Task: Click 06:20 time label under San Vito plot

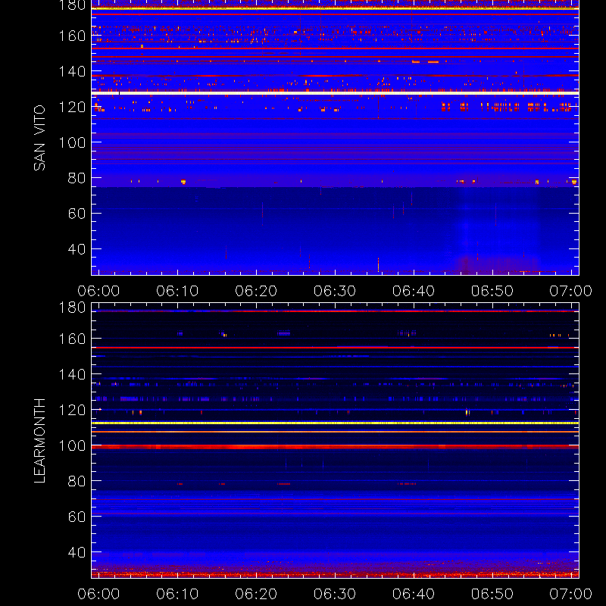Action: coord(256,291)
